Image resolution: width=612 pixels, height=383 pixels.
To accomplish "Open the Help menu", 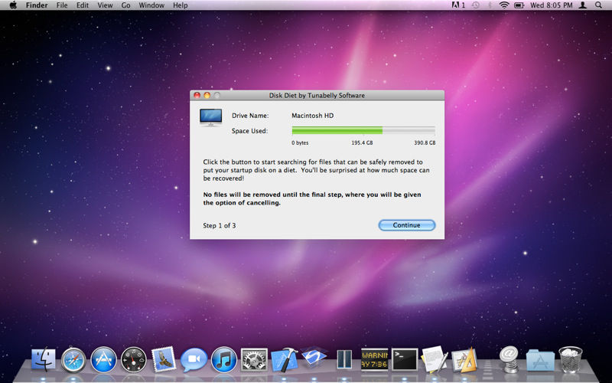I will click(x=181, y=5).
